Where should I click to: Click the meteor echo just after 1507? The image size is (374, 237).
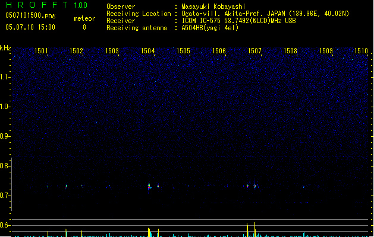point(255,185)
